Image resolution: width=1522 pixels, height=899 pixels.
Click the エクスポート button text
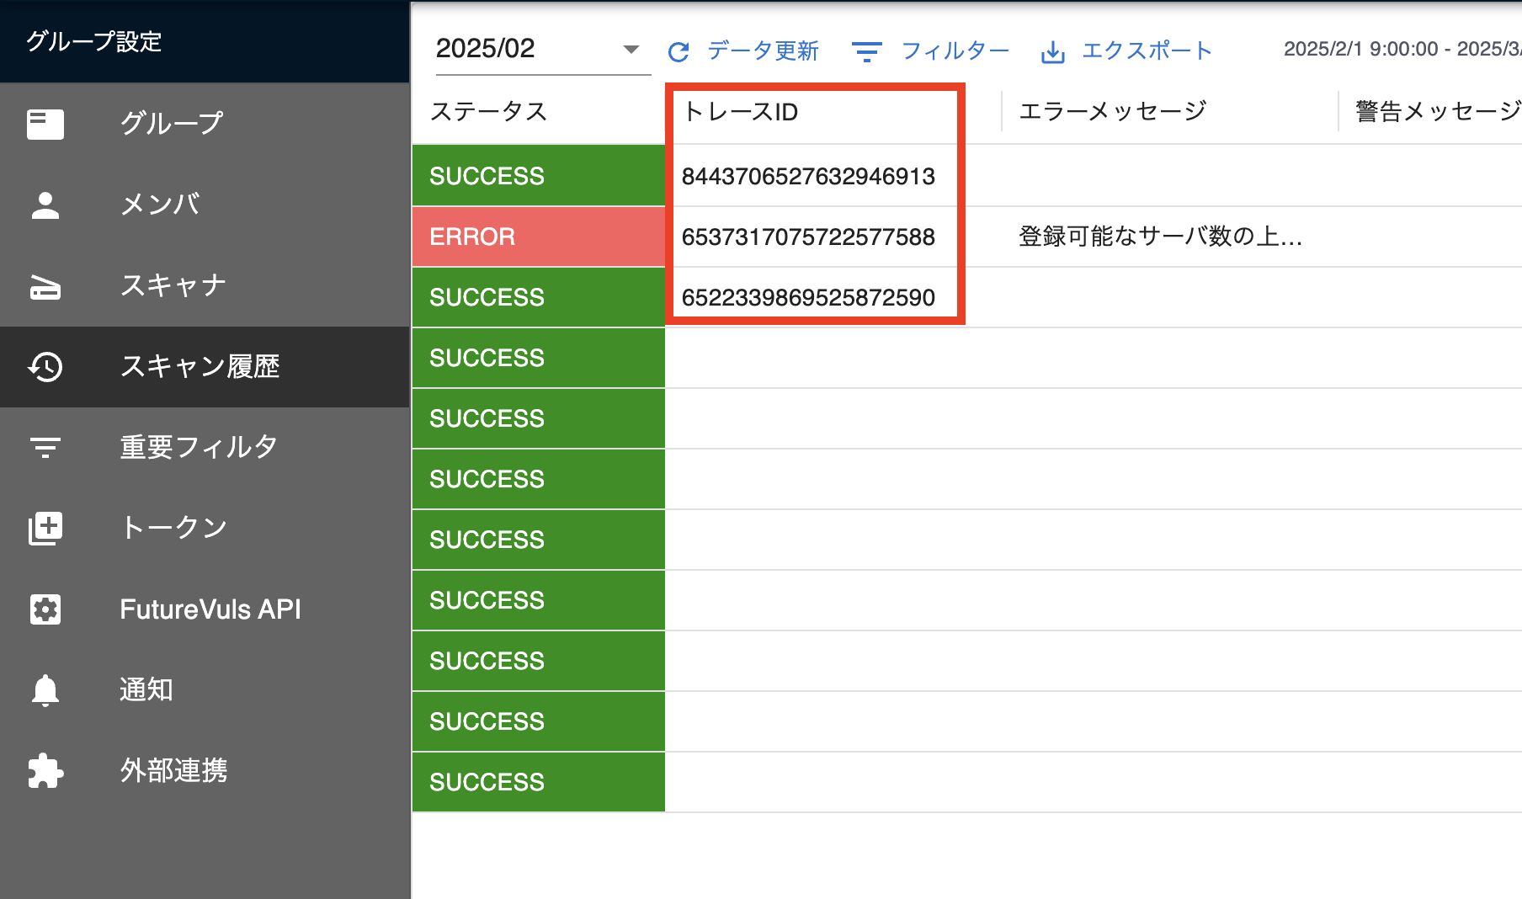click(x=1147, y=51)
